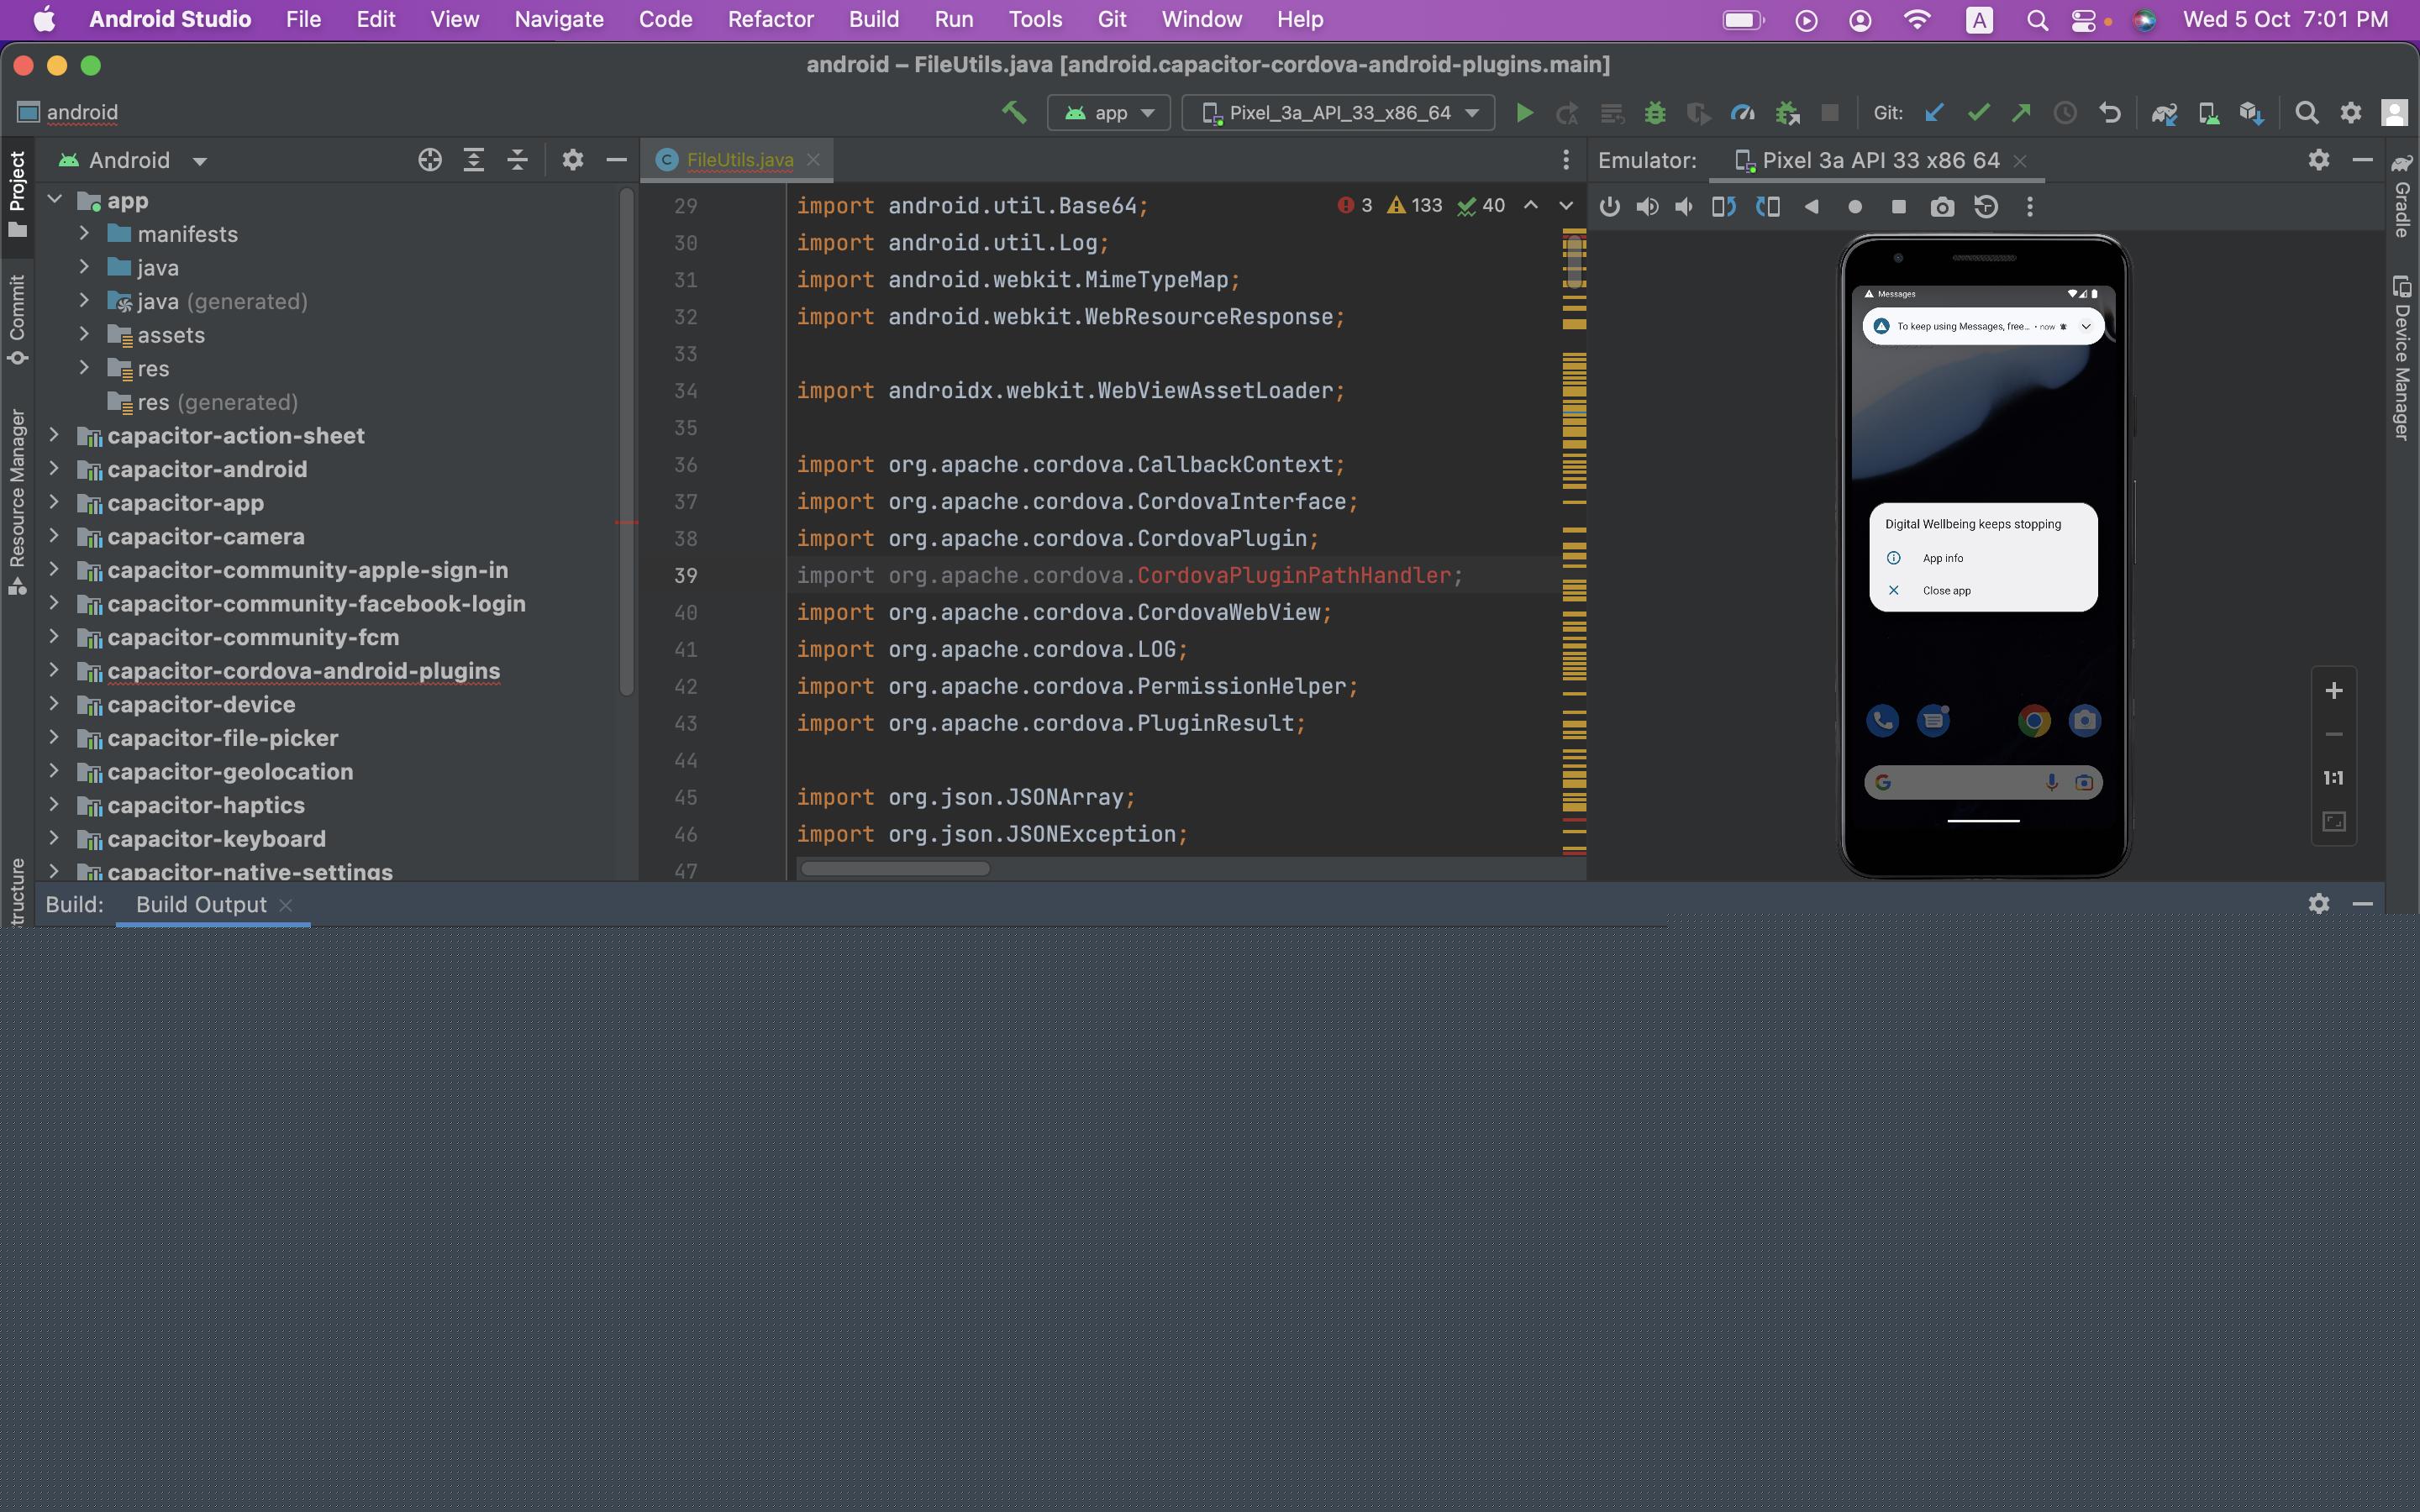2420x1512 pixels.
Task: Expand capacitor-geolocation module
Action: click(55, 771)
